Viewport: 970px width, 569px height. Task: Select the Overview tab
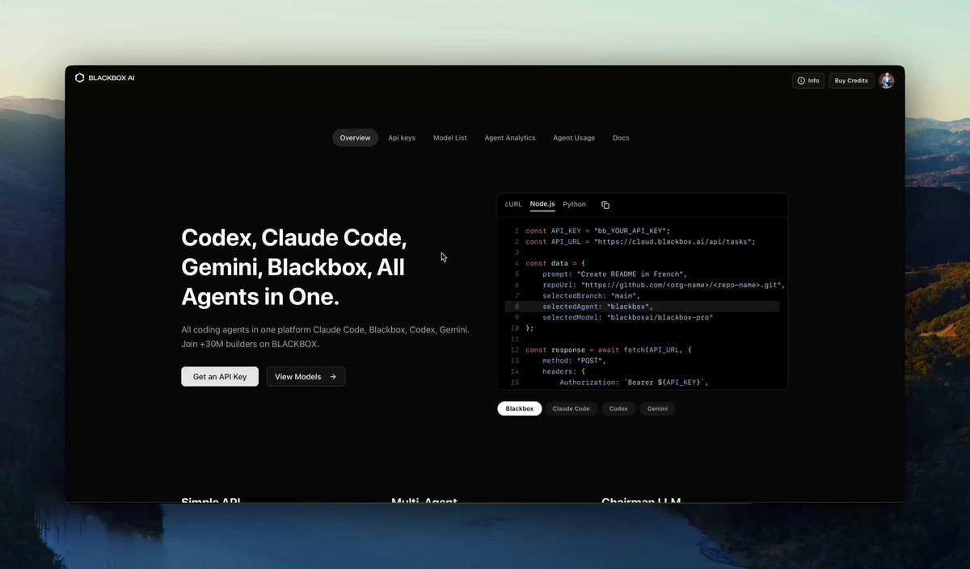[x=355, y=138]
